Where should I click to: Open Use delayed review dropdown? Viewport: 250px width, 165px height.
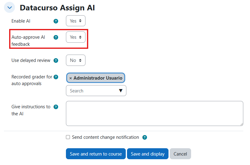point(76,60)
